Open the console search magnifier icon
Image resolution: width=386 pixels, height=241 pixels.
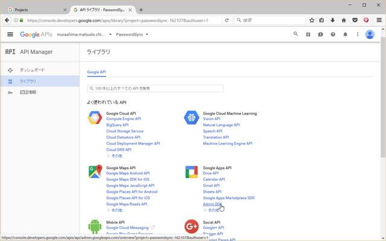coord(296,34)
